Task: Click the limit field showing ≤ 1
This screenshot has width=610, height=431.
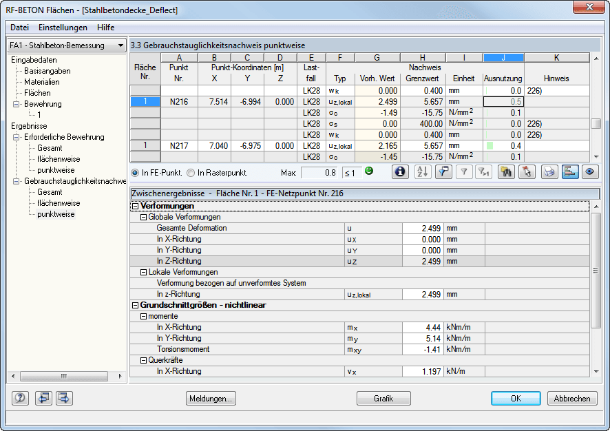Action: tap(350, 173)
